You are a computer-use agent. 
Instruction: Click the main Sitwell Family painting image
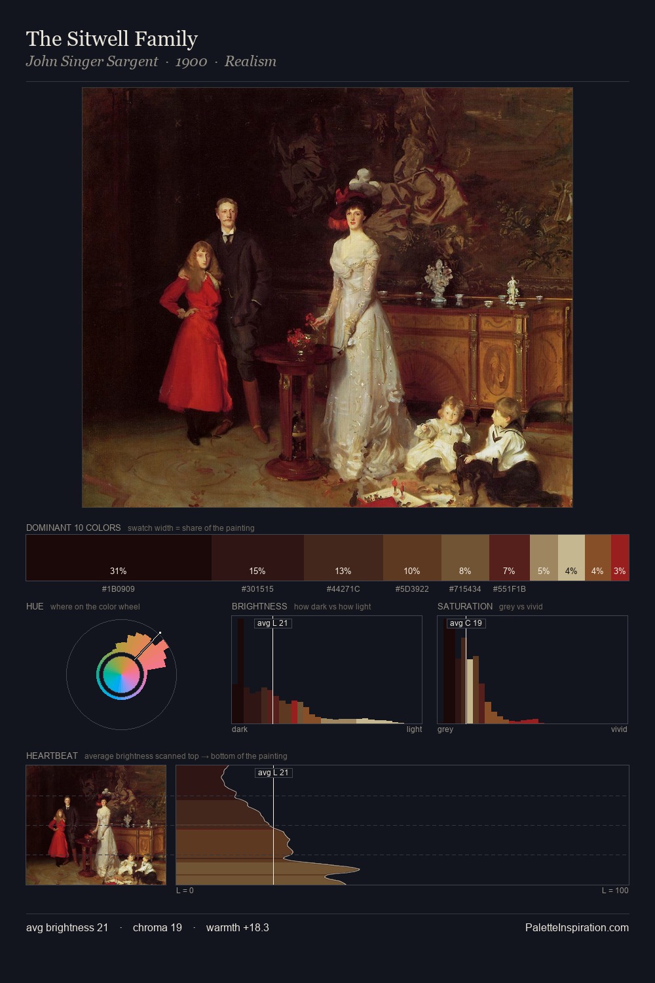click(x=327, y=298)
